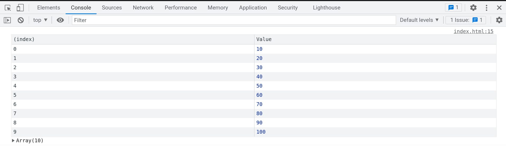Open console settings gear
The width and height of the screenshot is (506, 147).
[x=499, y=20]
